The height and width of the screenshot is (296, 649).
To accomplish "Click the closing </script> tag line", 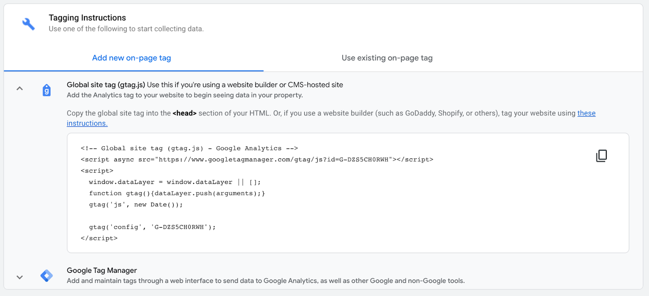I will point(99,238).
